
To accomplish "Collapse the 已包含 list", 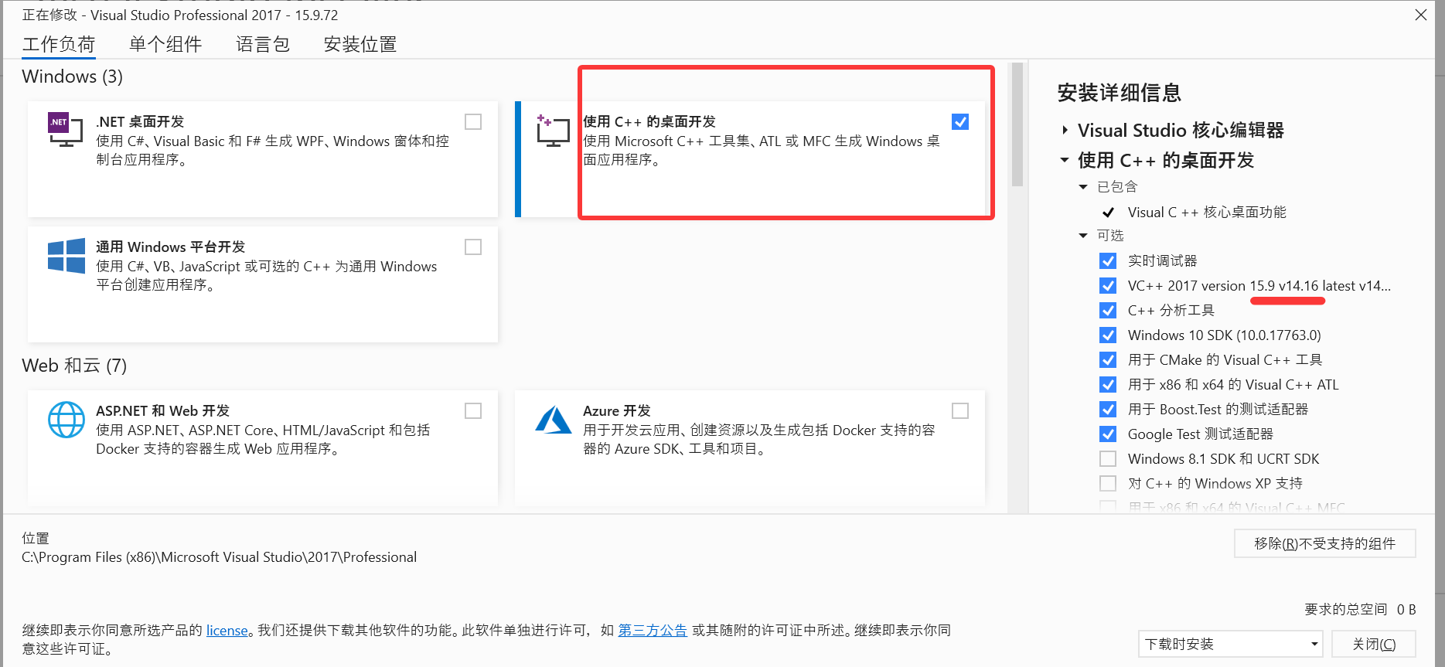I will (x=1083, y=187).
